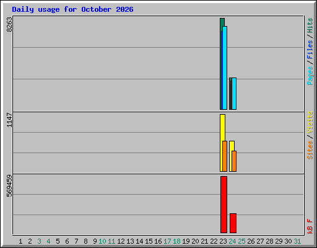Click green day label 17
Viewport: 317px width, 248px height.
point(167,241)
